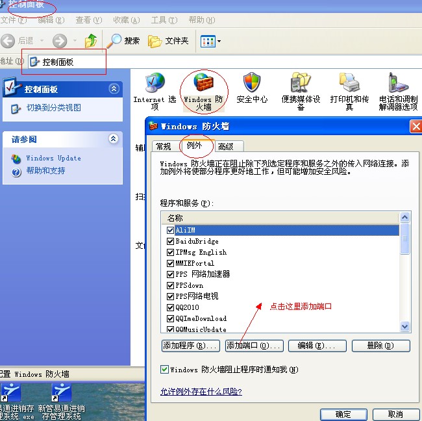
Task: Uncheck the QQImeDownload checkbox
Action: coord(170,318)
